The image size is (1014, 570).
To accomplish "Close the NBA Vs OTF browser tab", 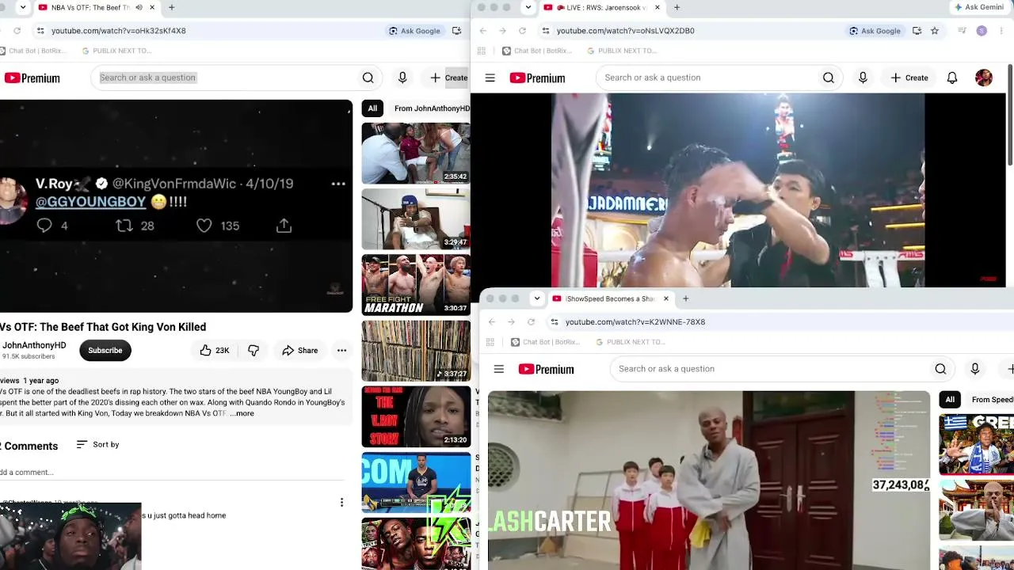I will tap(152, 8).
